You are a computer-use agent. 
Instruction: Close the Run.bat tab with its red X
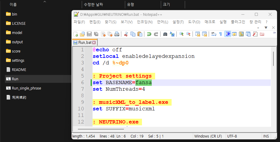point(94,43)
